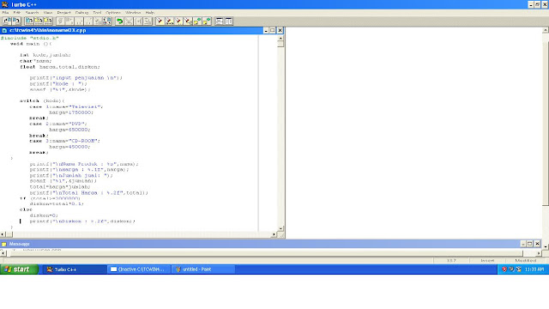Open the View menu
The width and height of the screenshot is (549, 309).
48,13
